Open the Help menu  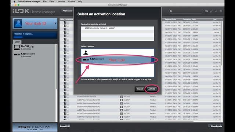80,1
